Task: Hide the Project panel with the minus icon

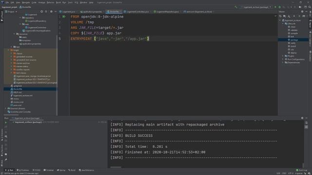Action: [x=56, y=12]
